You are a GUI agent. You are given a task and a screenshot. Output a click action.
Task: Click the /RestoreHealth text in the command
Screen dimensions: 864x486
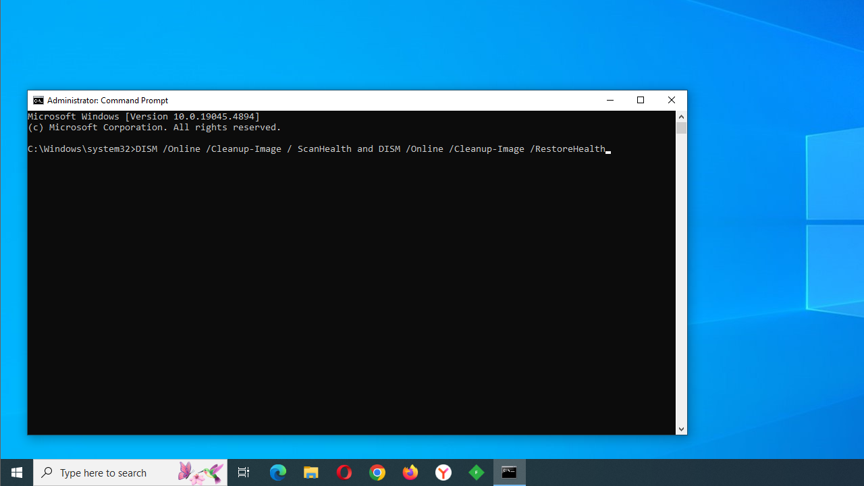pos(568,149)
